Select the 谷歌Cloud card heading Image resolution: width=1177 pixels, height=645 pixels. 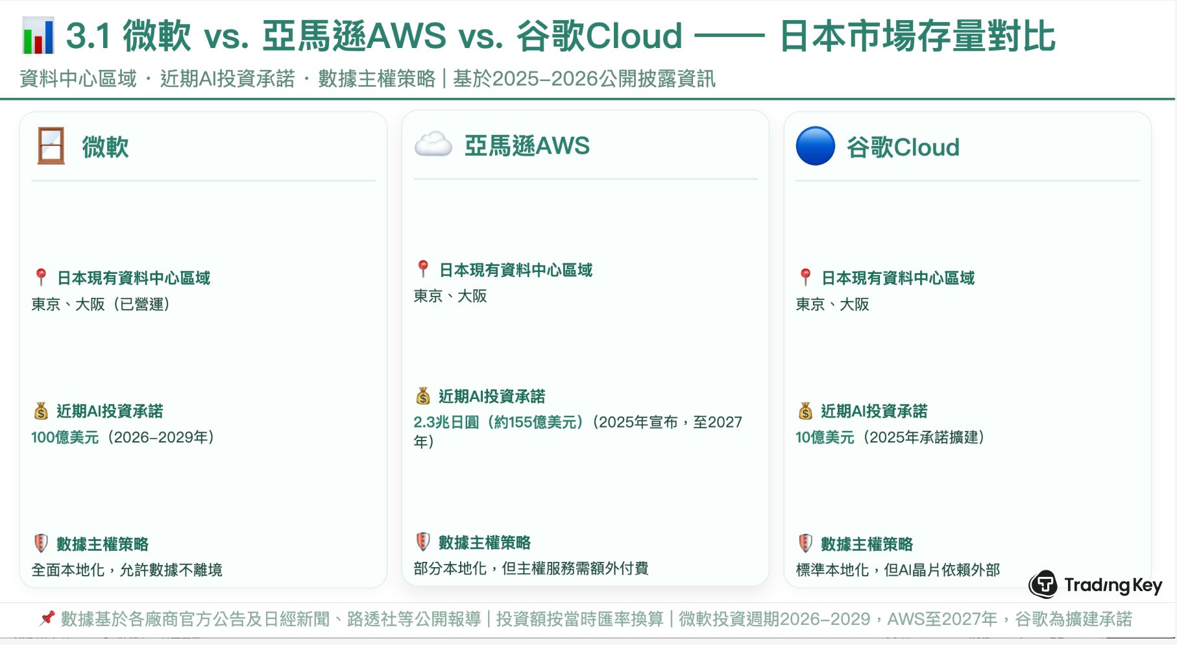[x=903, y=147]
